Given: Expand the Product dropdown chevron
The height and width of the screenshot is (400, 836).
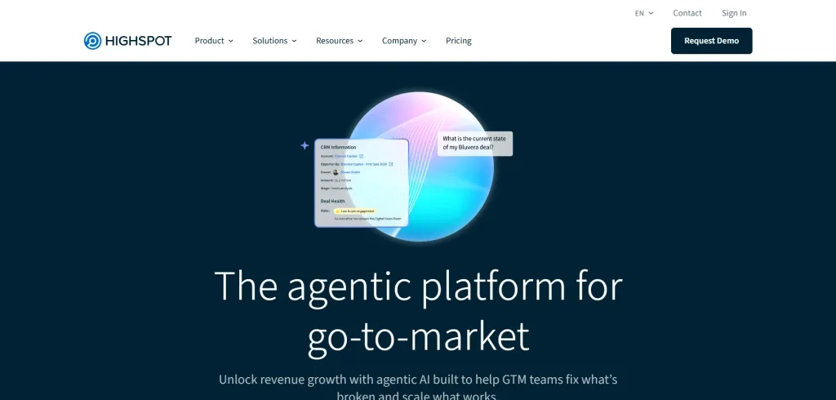Looking at the screenshot, I should pyautogui.click(x=231, y=41).
